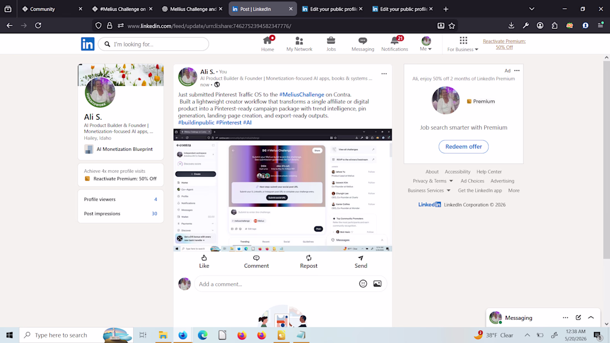Open the LinkedIn logo home link
Viewport: 610px width, 343px height.
(x=88, y=44)
